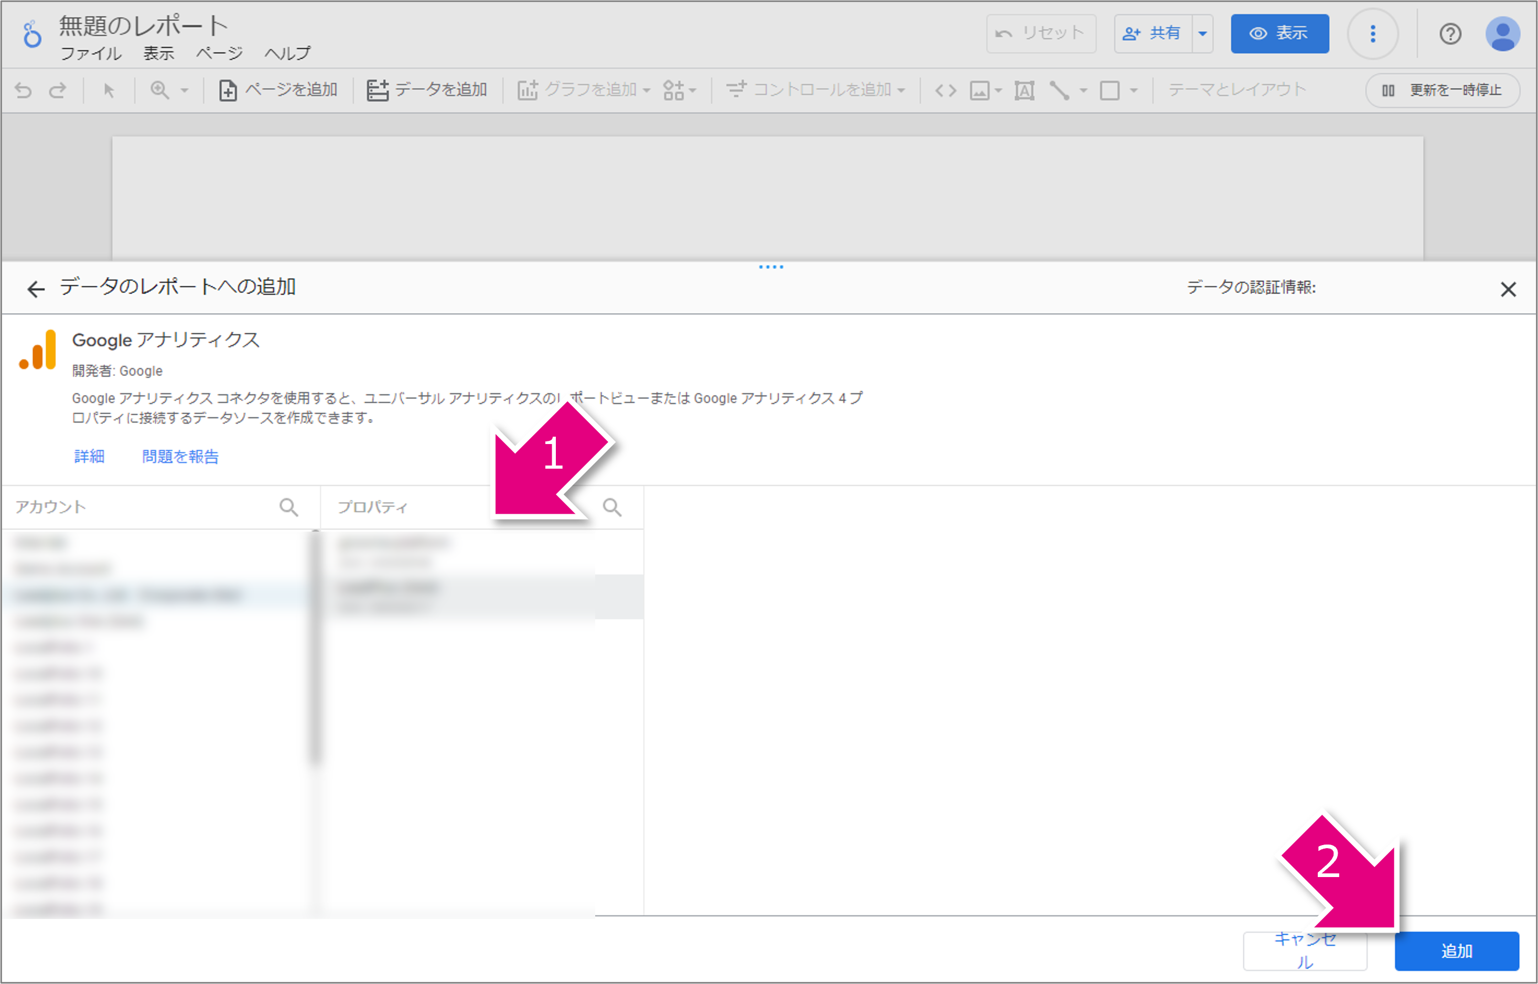Click the undo arrow in toolbar
This screenshot has width=1538, height=984.
click(23, 91)
